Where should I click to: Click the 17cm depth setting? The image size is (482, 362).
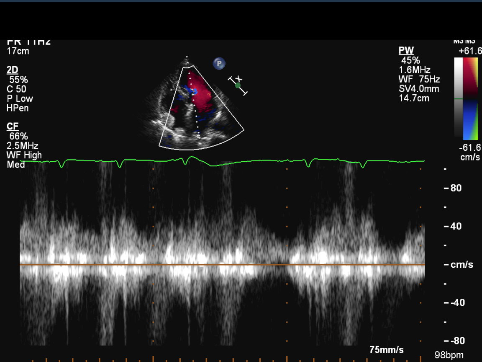pyautogui.click(x=18, y=51)
